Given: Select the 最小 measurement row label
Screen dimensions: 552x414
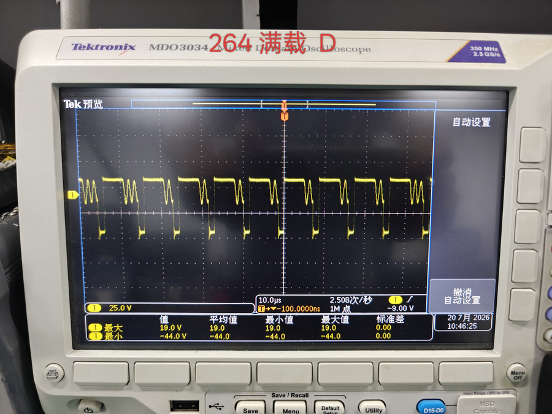Looking at the screenshot, I should [113, 336].
